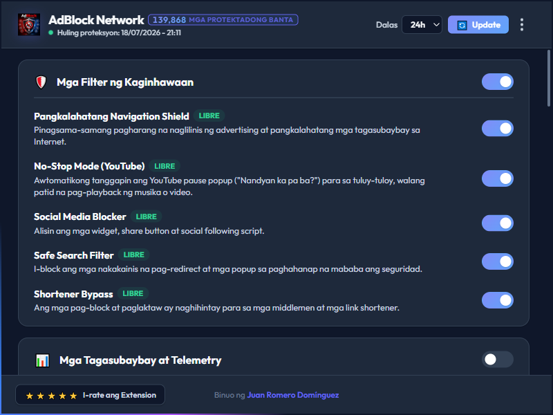Click the LIBRE badge next to Shortener Bypass

tap(133, 293)
